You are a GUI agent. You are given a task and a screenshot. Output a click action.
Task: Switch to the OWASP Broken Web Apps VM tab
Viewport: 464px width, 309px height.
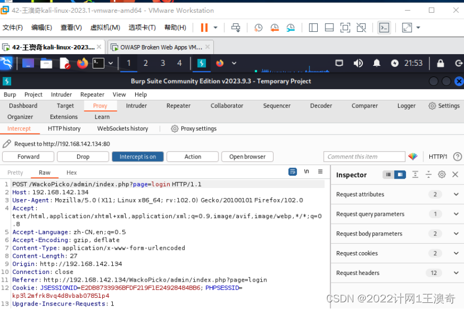pyautogui.click(x=161, y=47)
